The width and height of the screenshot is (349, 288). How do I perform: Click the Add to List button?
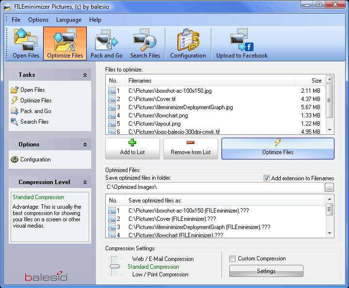pyautogui.click(x=132, y=148)
